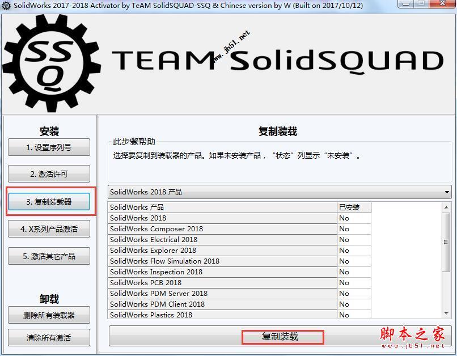The width and height of the screenshot is (457, 356).
Task: Select '3. 复制装载器' step button
Action: pos(49,202)
